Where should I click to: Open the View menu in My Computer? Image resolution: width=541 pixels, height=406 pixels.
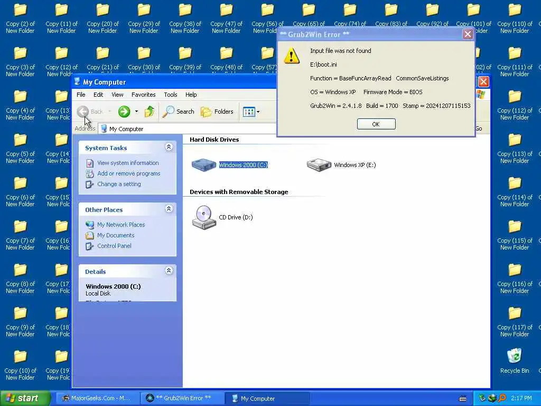click(x=117, y=95)
